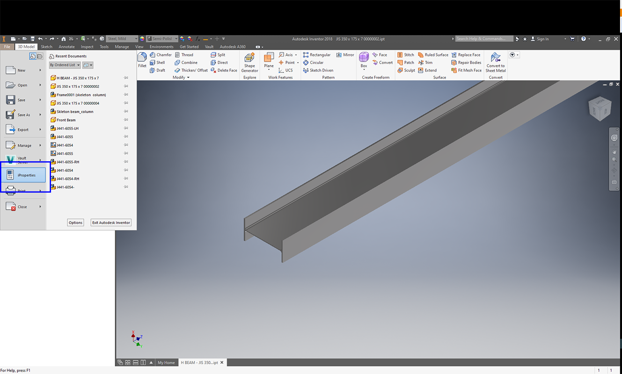Expand the Point dropdown arrow
The image size is (622, 374).
point(298,63)
